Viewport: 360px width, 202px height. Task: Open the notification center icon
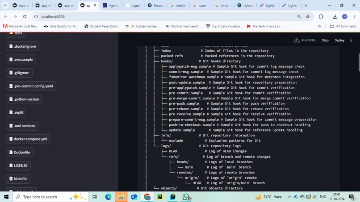tap(352, 197)
